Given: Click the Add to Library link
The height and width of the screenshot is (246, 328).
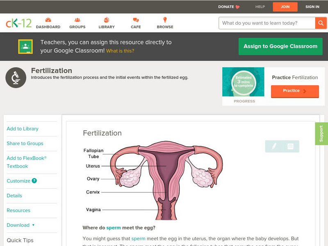Looking at the screenshot, I should point(23,129).
